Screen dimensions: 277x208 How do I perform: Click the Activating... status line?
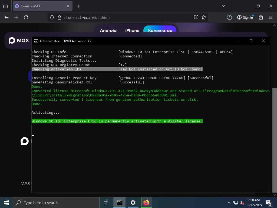point(45,112)
